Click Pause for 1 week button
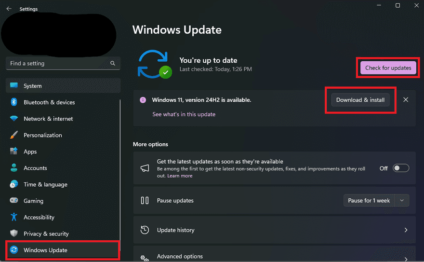This screenshot has height=262, width=424. tap(369, 201)
